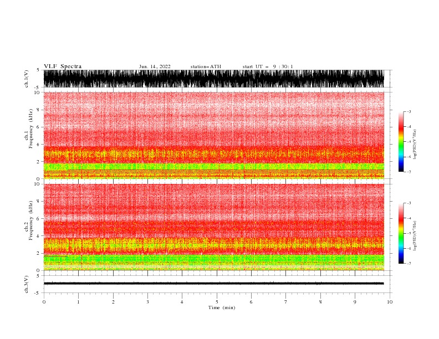Click the 'Time (min)' axis label
439x339 pixels.
pos(222,307)
